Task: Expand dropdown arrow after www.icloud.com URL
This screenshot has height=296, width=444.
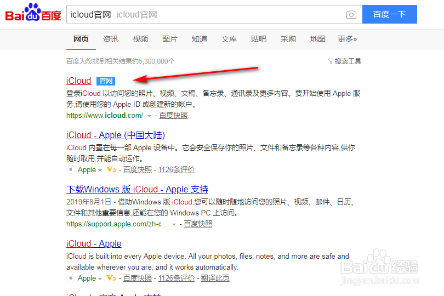Action: [149, 116]
